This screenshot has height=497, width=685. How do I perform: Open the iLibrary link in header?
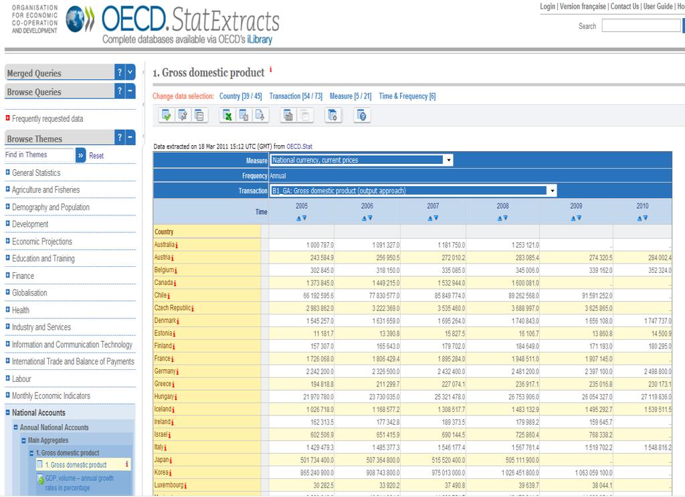[x=260, y=39]
